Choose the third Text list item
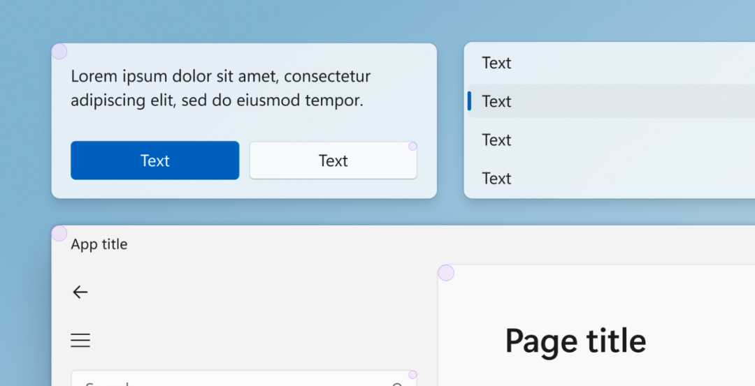The width and height of the screenshot is (755, 386). [x=497, y=140]
